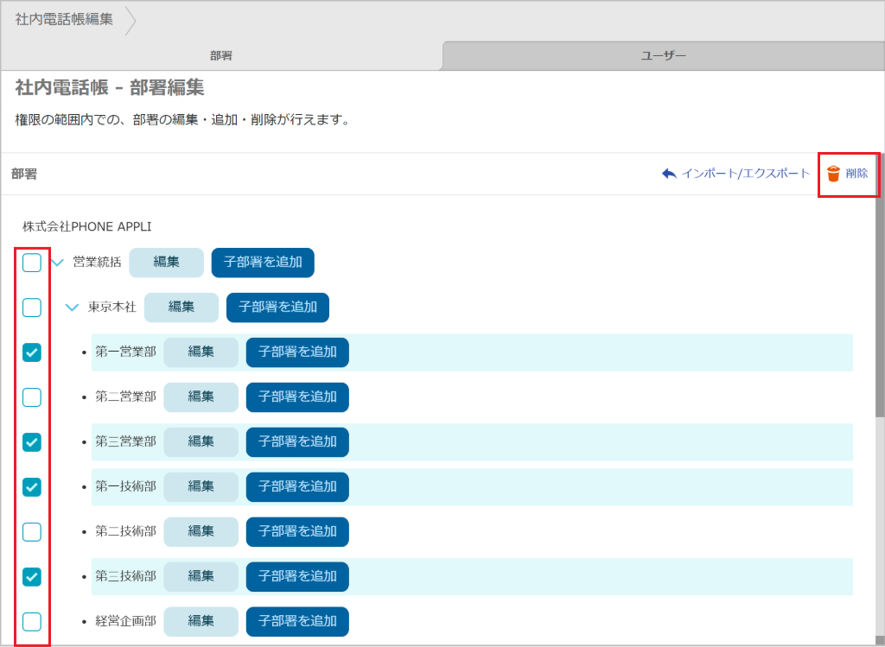Viewport: 885px width, 647px height.
Task: Click the import/export arrow icon
Action: tap(669, 174)
